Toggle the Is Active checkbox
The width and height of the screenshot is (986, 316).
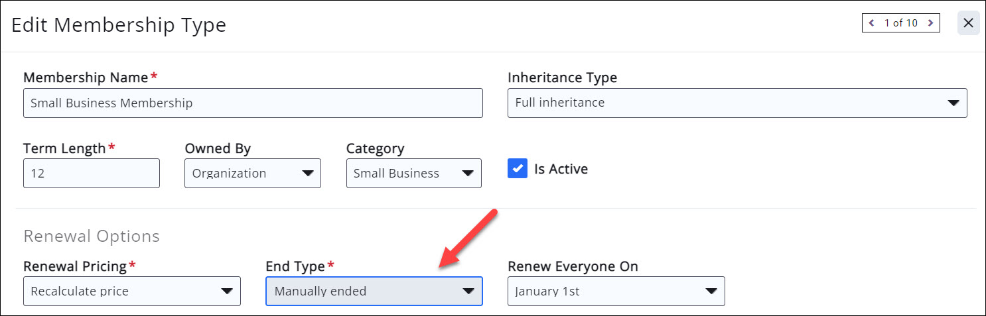pyautogui.click(x=518, y=169)
